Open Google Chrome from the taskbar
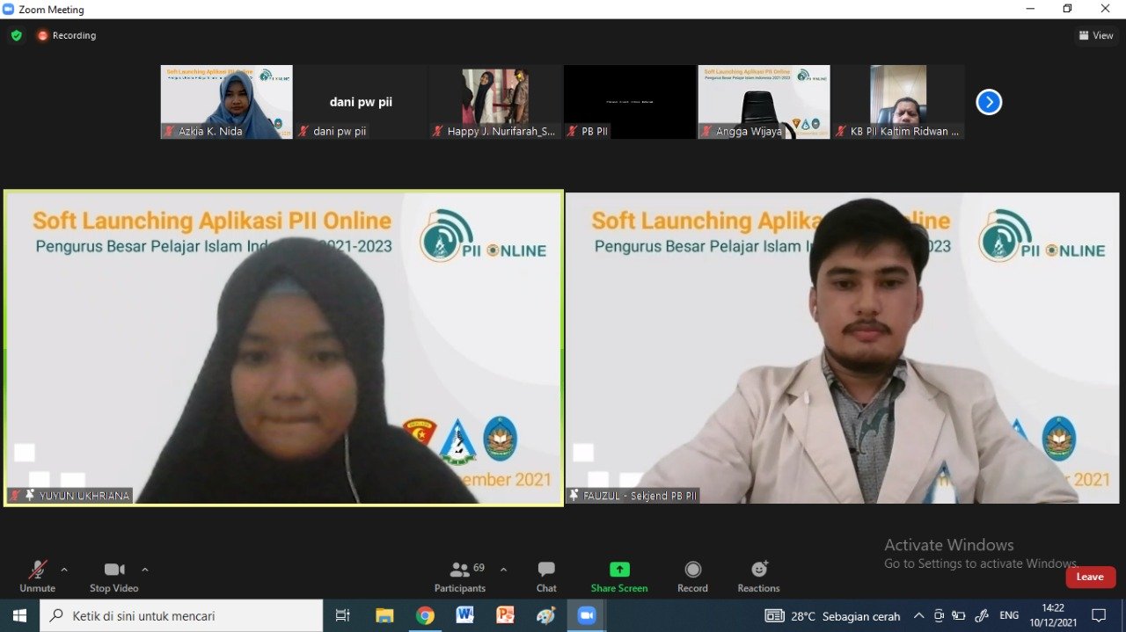Screen dimensions: 1126x632 pos(425,615)
